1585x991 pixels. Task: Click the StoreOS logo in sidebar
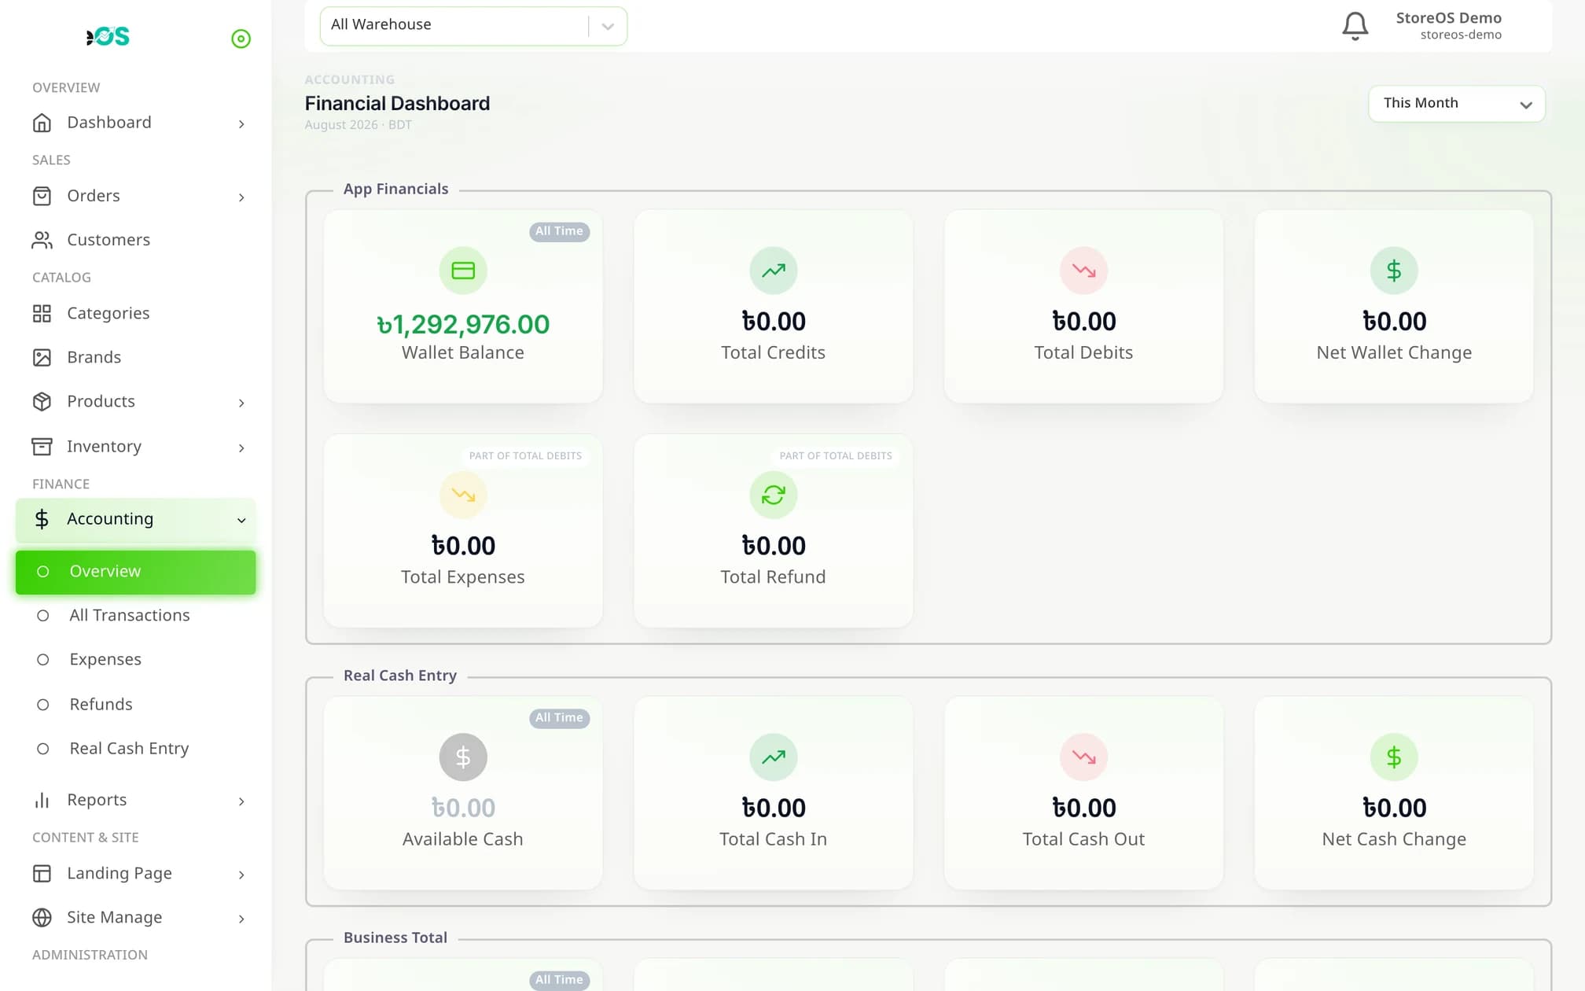pyautogui.click(x=108, y=36)
